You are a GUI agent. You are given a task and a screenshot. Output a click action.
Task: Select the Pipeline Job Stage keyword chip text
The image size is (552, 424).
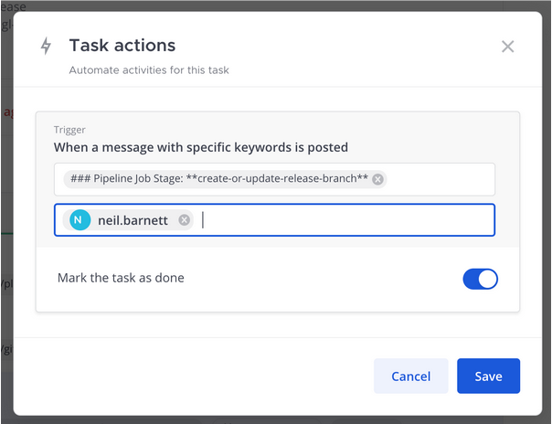[219, 179]
